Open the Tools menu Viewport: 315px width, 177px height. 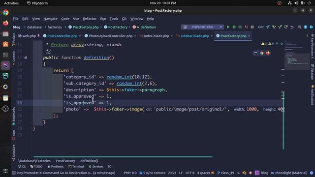(x=114, y=19)
